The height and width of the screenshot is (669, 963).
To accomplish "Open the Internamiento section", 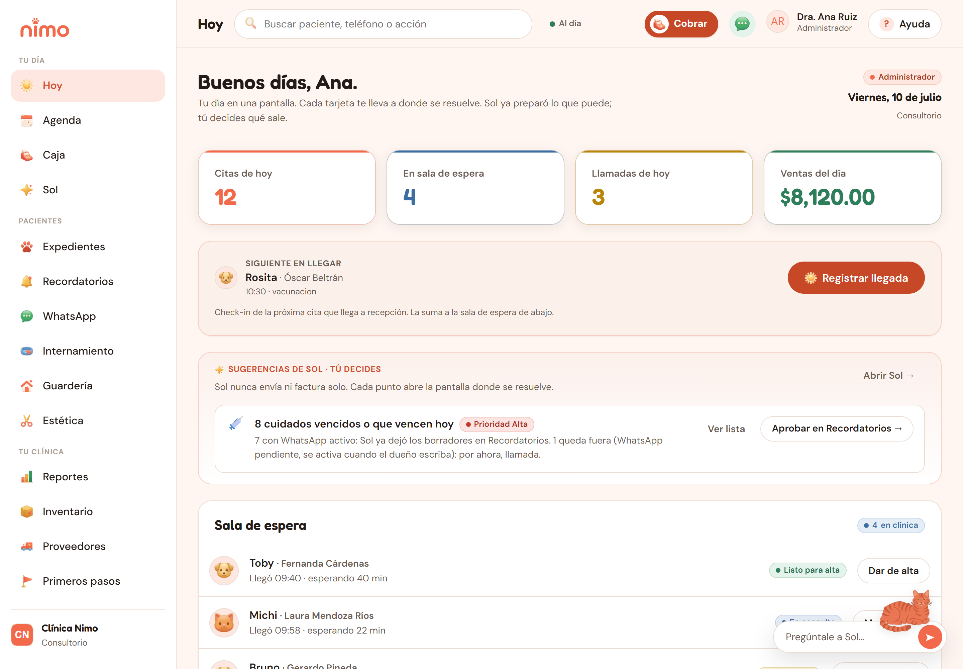I will (x=88, y=351).
